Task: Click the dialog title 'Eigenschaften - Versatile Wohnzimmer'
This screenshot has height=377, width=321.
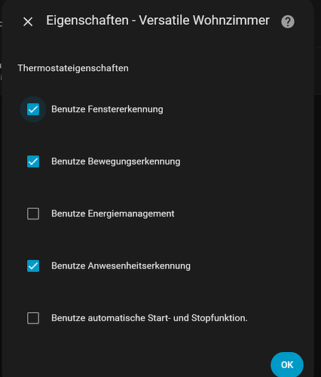Action: 157,20
